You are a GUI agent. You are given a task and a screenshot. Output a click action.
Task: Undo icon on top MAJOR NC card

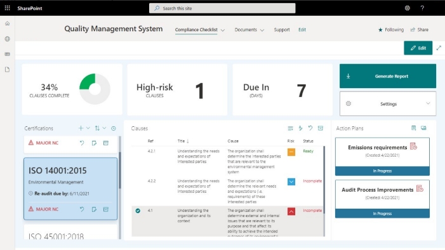coord(82,143)
